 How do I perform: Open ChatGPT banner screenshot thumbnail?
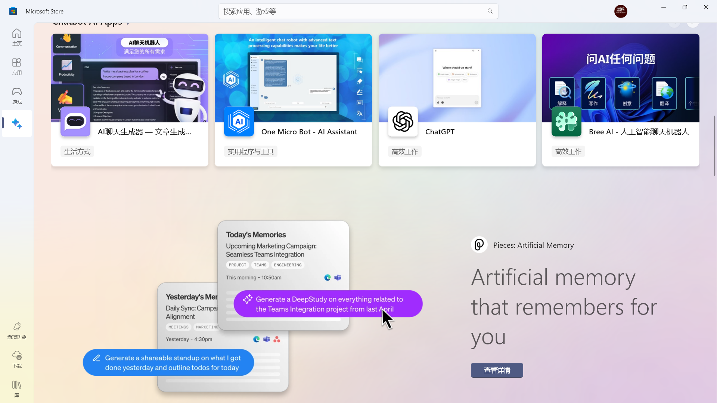pyautogui.click(x=457, y=78)
